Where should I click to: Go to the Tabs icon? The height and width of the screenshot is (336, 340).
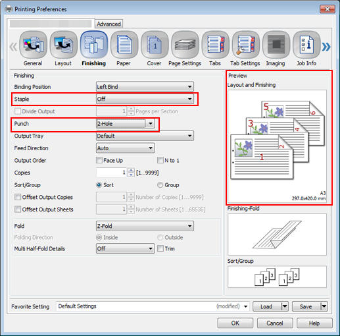pyautogui.click(x=215, y=45)
